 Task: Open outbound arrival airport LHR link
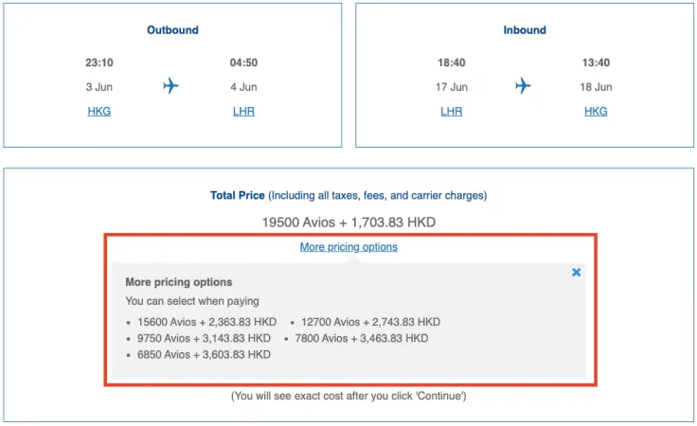tap(243, 111)
